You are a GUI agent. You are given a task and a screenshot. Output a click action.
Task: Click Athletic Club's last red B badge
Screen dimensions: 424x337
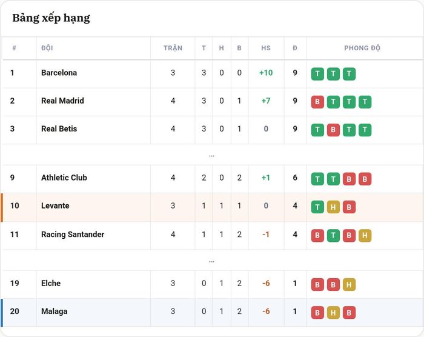click(x=365, y=179)
